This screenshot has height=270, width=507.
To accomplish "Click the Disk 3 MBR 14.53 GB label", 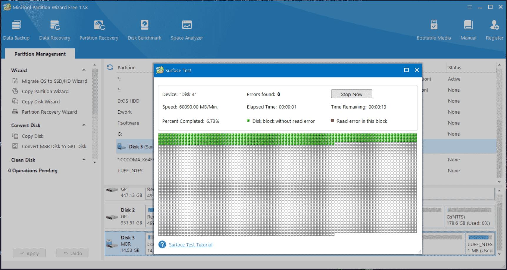I will pos(130,244).
